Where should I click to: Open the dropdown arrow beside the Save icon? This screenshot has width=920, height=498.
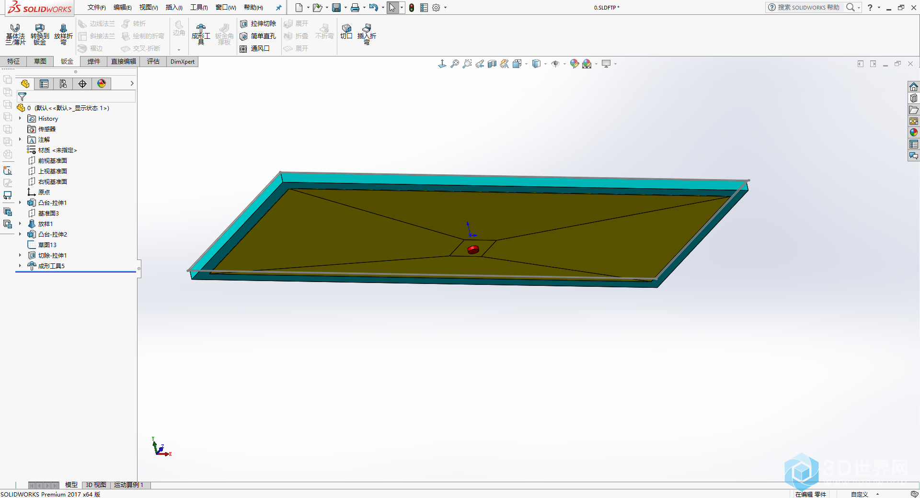[345, 8]
